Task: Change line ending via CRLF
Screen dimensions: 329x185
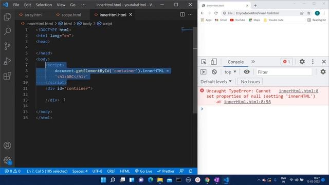Action: coord(111,171)
